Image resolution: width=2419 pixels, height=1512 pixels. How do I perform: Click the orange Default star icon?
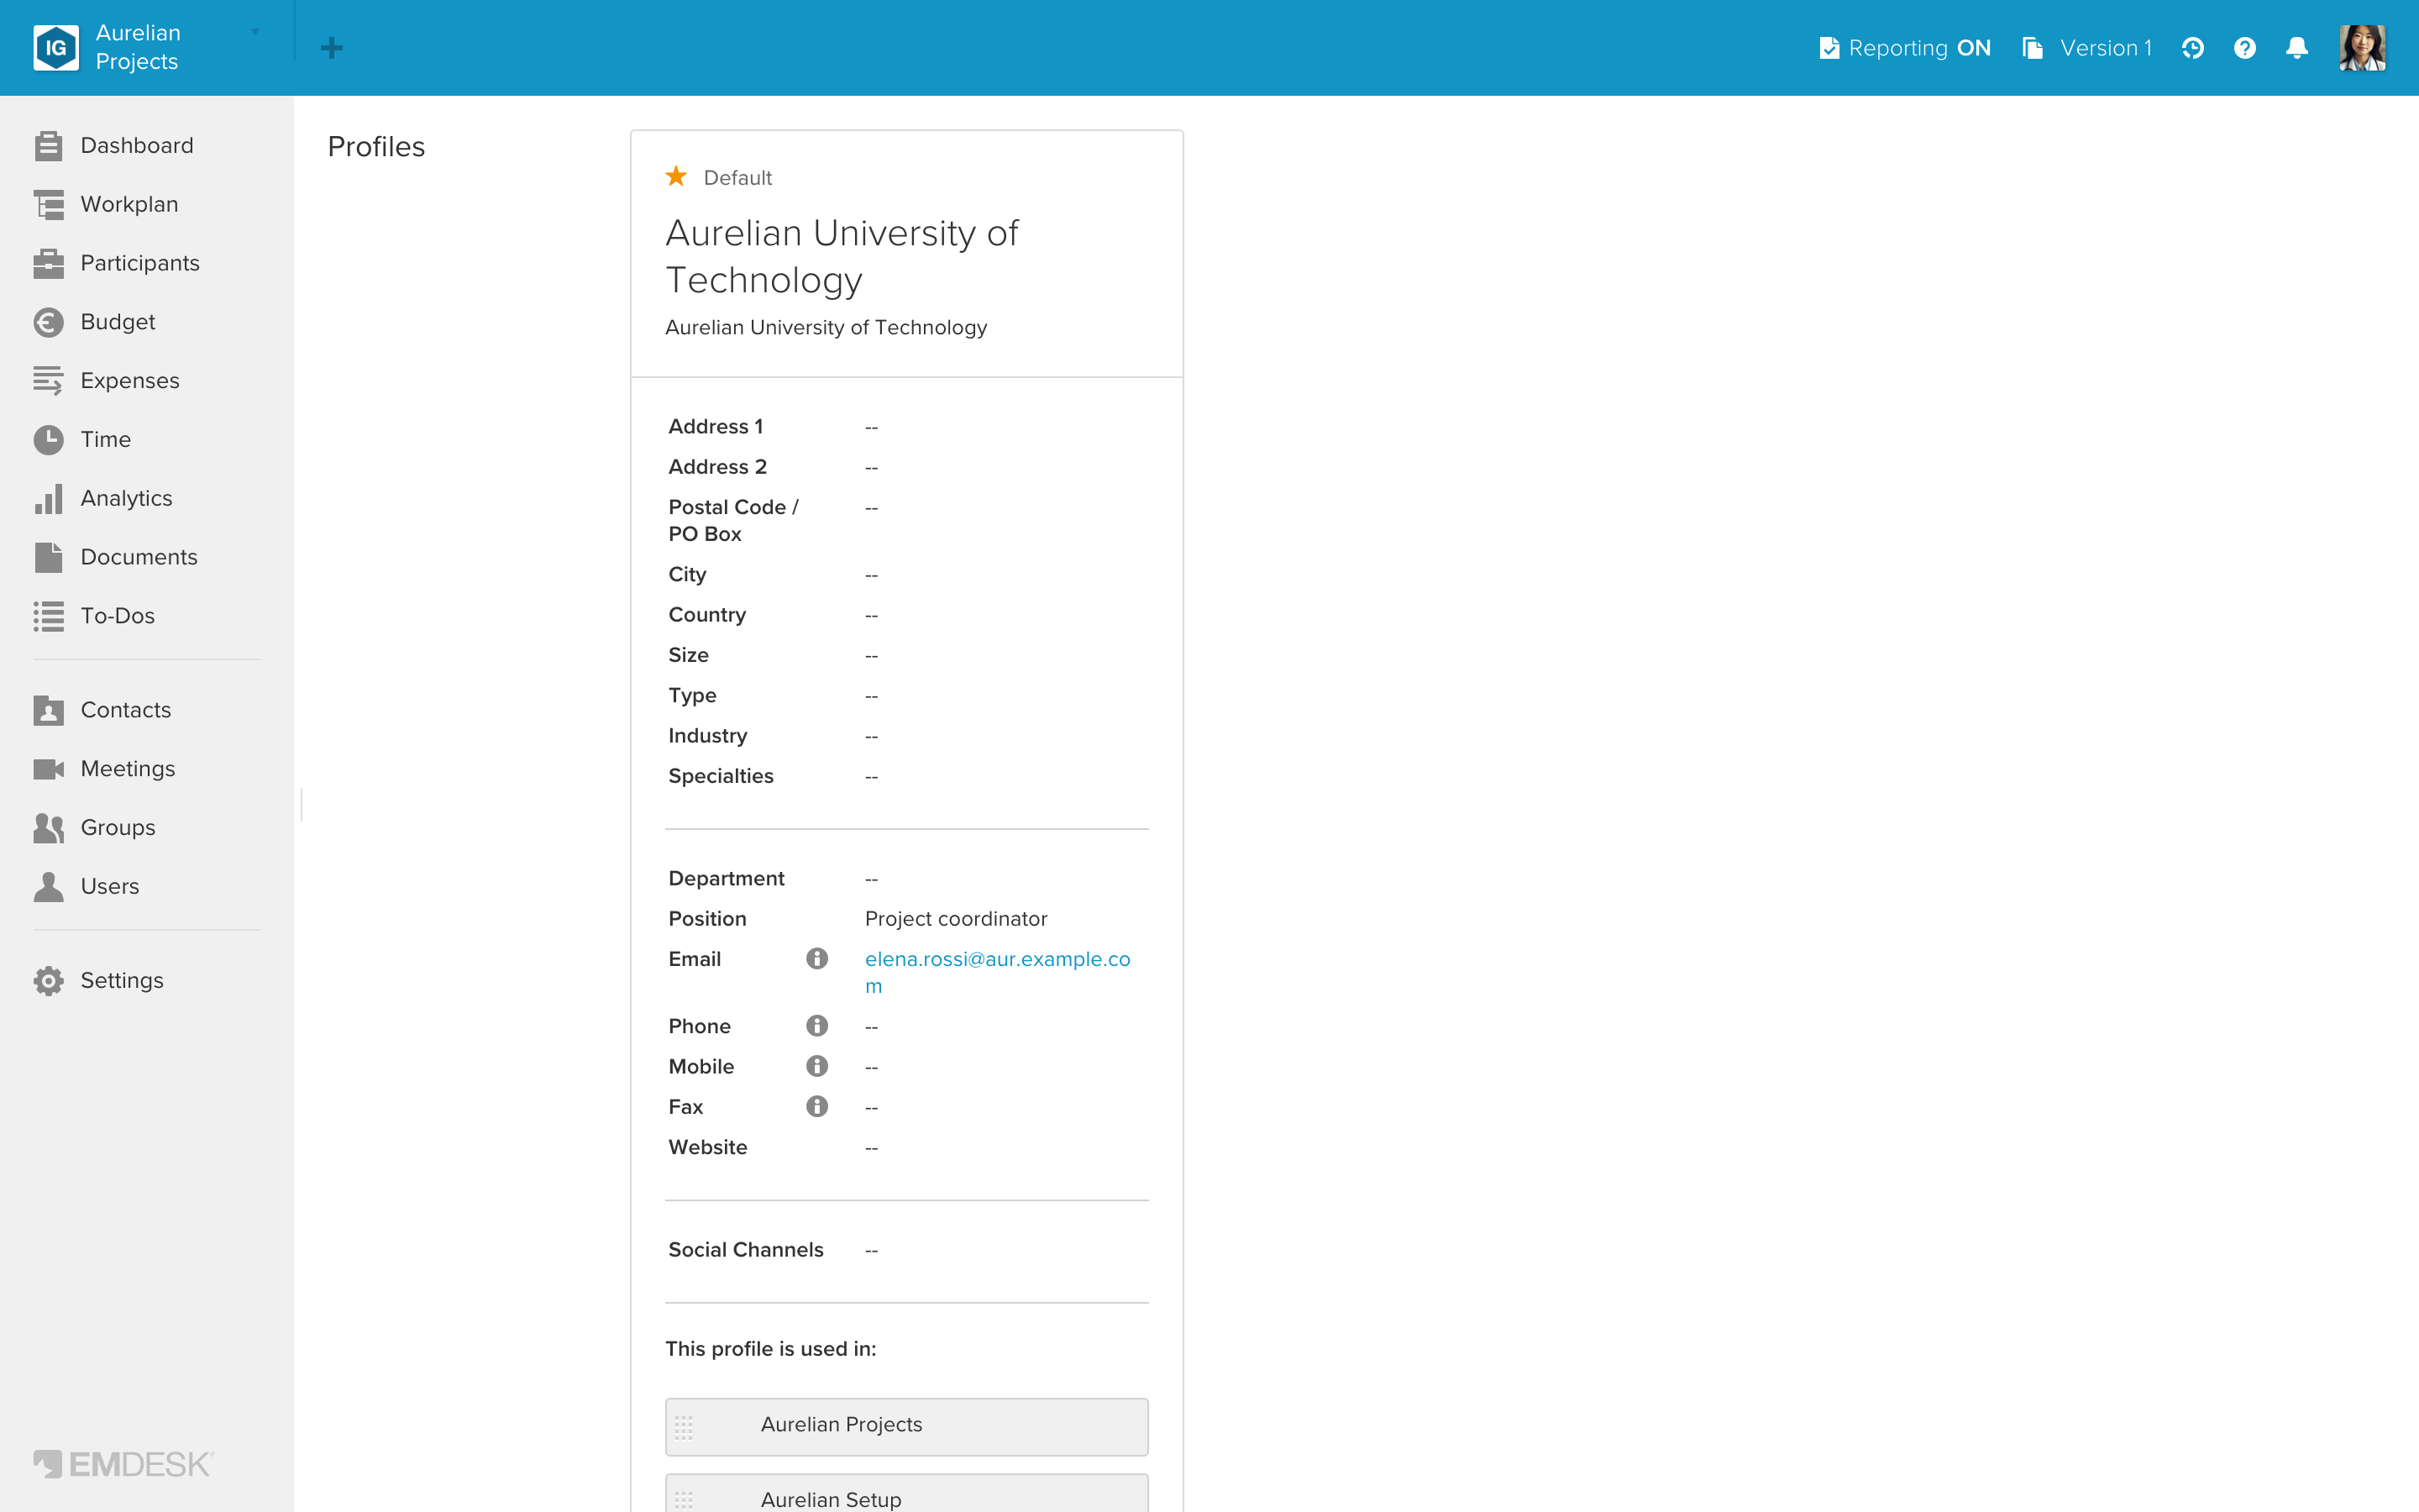tap(675, 176)
